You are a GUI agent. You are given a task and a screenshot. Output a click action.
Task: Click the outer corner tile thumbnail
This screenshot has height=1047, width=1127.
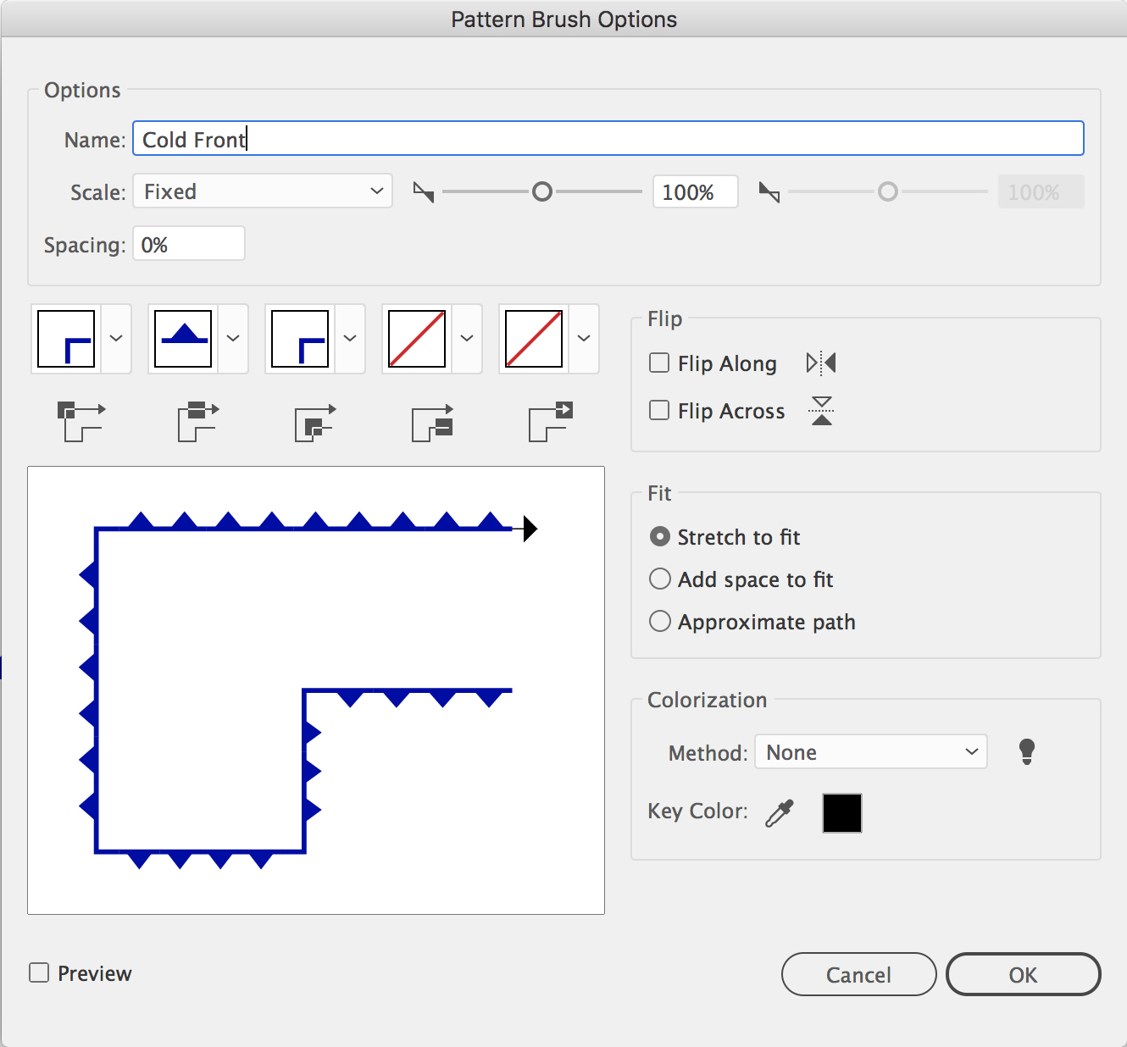click(66, 339)
